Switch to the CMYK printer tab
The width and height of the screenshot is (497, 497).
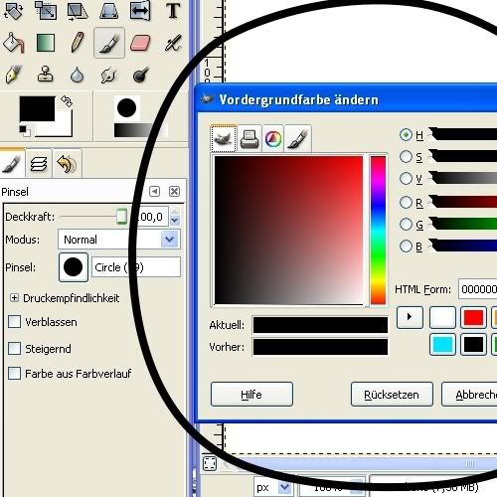point(249,138)
